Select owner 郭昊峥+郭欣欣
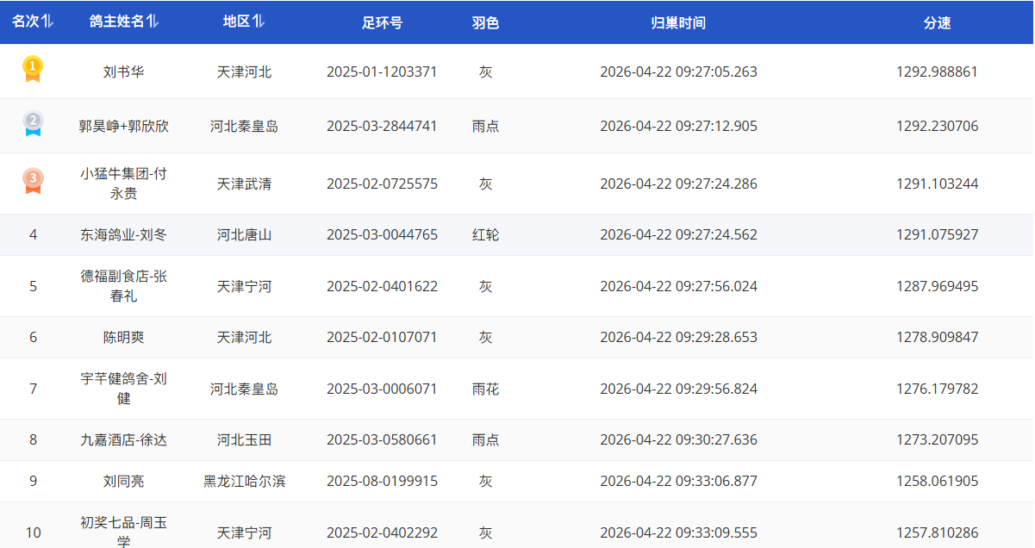1035x548 pixels. [123, 126]
